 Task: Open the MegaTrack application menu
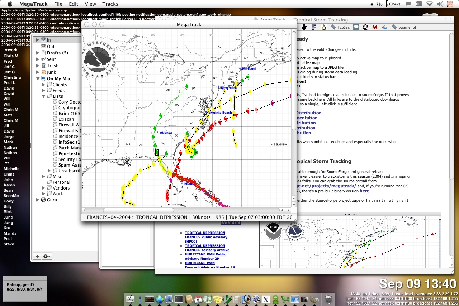(33, 4)
